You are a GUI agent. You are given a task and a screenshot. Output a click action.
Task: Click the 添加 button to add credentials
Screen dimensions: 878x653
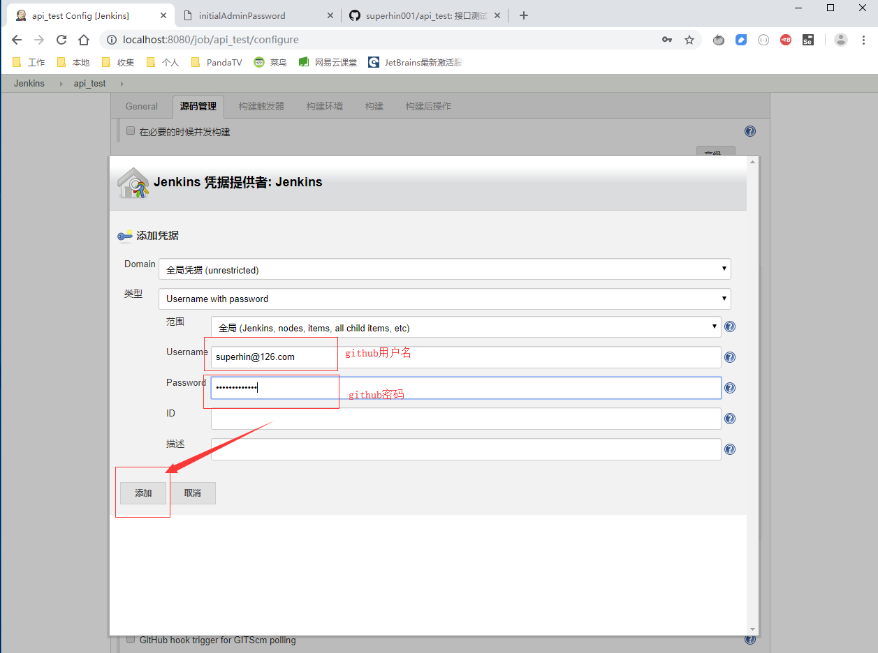tap(143, 493)
